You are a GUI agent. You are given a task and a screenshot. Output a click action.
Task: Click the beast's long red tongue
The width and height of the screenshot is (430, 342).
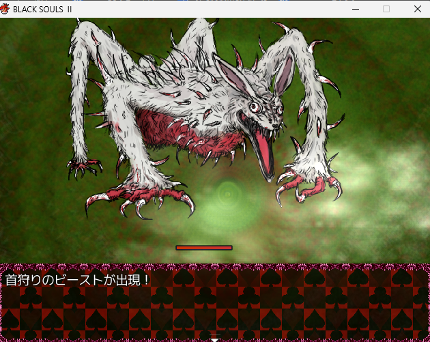263,154
